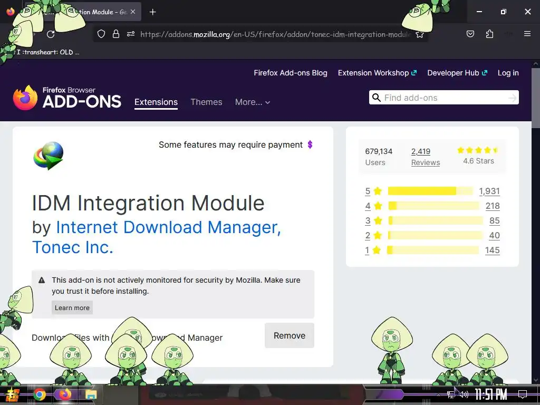Open Extension Workshop link
This screenshot has height=405, width=540.
pos(377,73)
